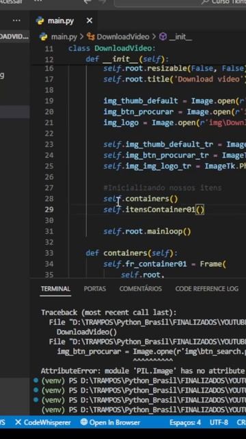The image size is (246, 439).
Task: Click the AttributeError message in terminal
Action: 143,371
